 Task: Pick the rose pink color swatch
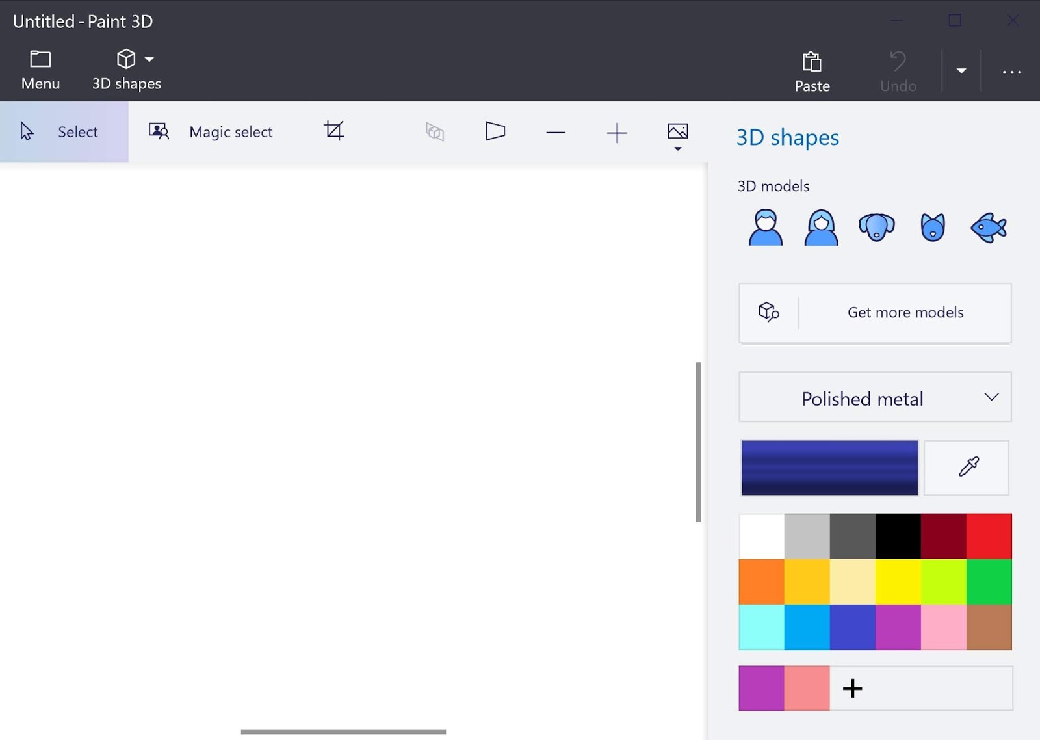click(944, 628)
